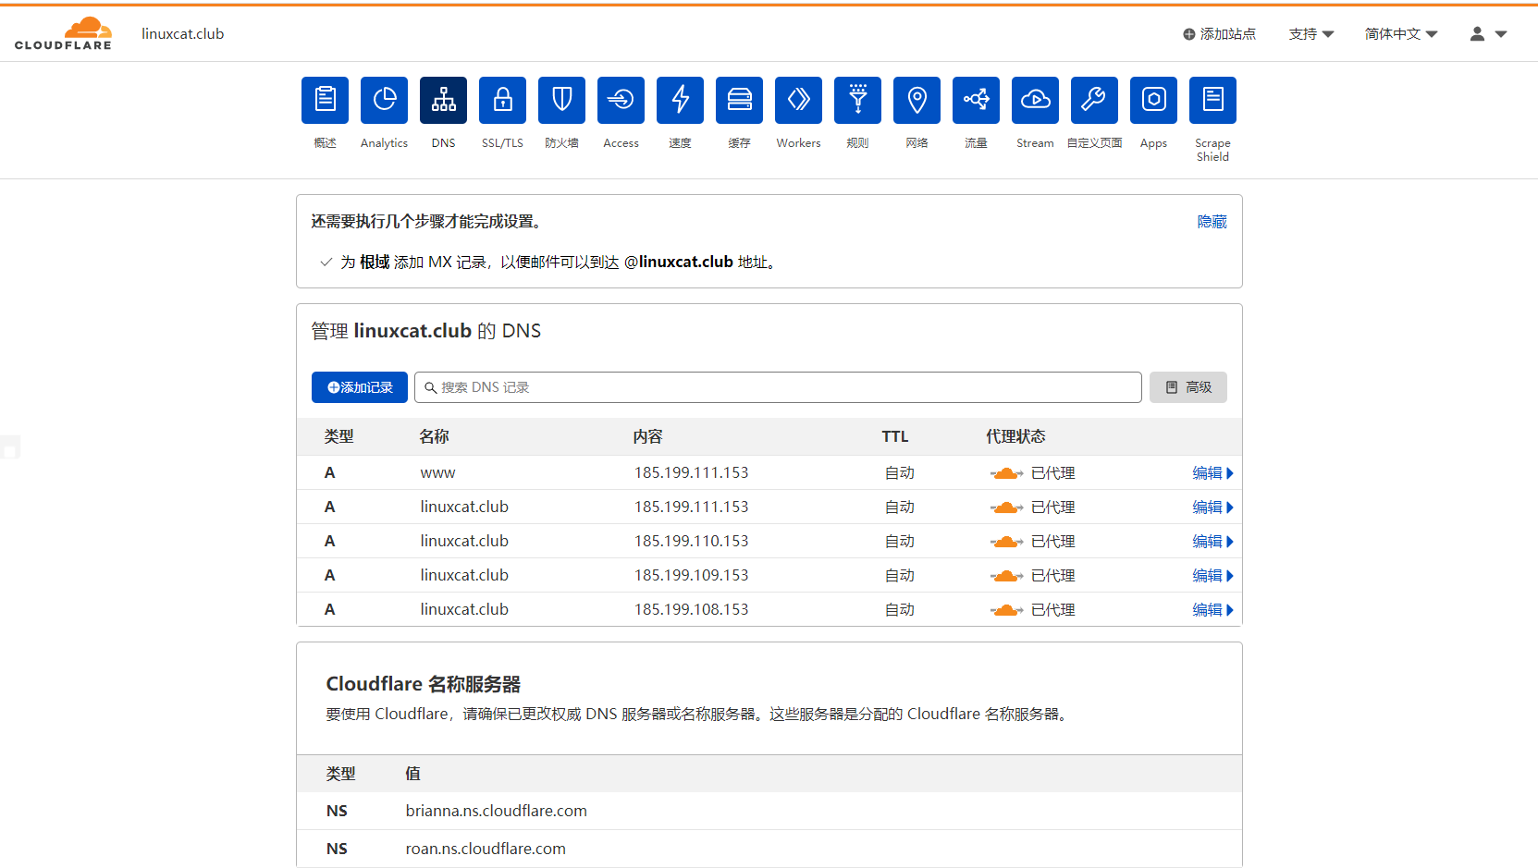Click the 添加记录 add record button

[360, 387]
